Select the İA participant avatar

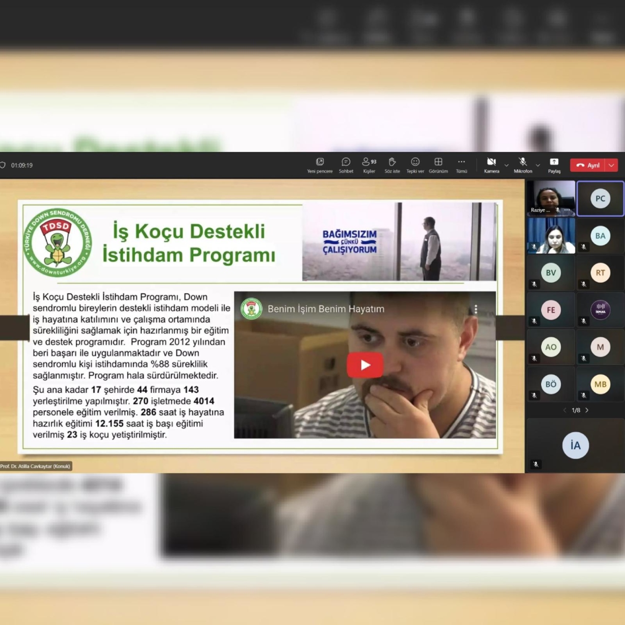coord(575,445)
